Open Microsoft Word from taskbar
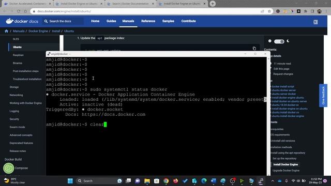The image size is (331, 186). (x=214, y=181)
